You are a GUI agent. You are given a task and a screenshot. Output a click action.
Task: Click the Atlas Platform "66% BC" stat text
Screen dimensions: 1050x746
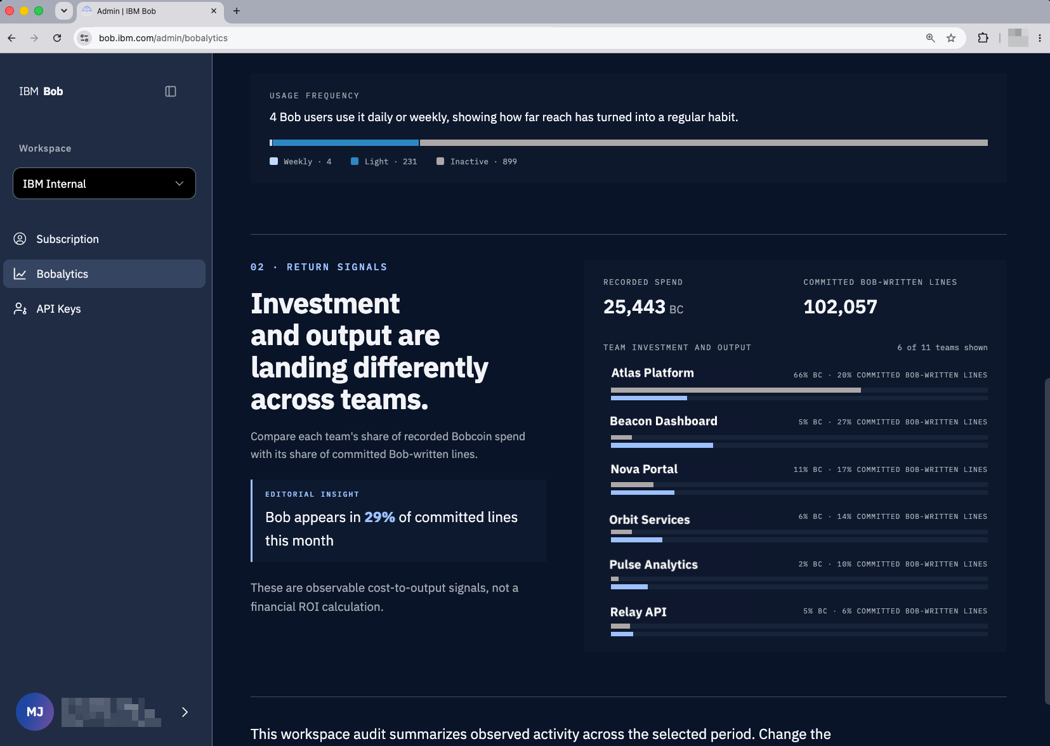click(x=808, y=375)
